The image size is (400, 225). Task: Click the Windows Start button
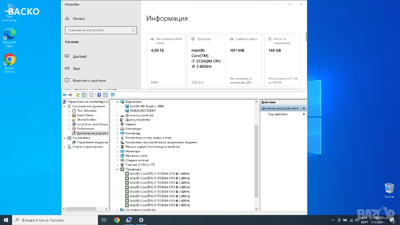click(x=6, y=220)
